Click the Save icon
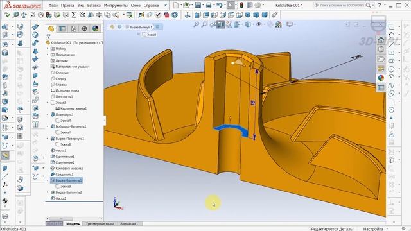Image resolution: width=411 pixels, height=231 pixels. click(x=198, y=5)
